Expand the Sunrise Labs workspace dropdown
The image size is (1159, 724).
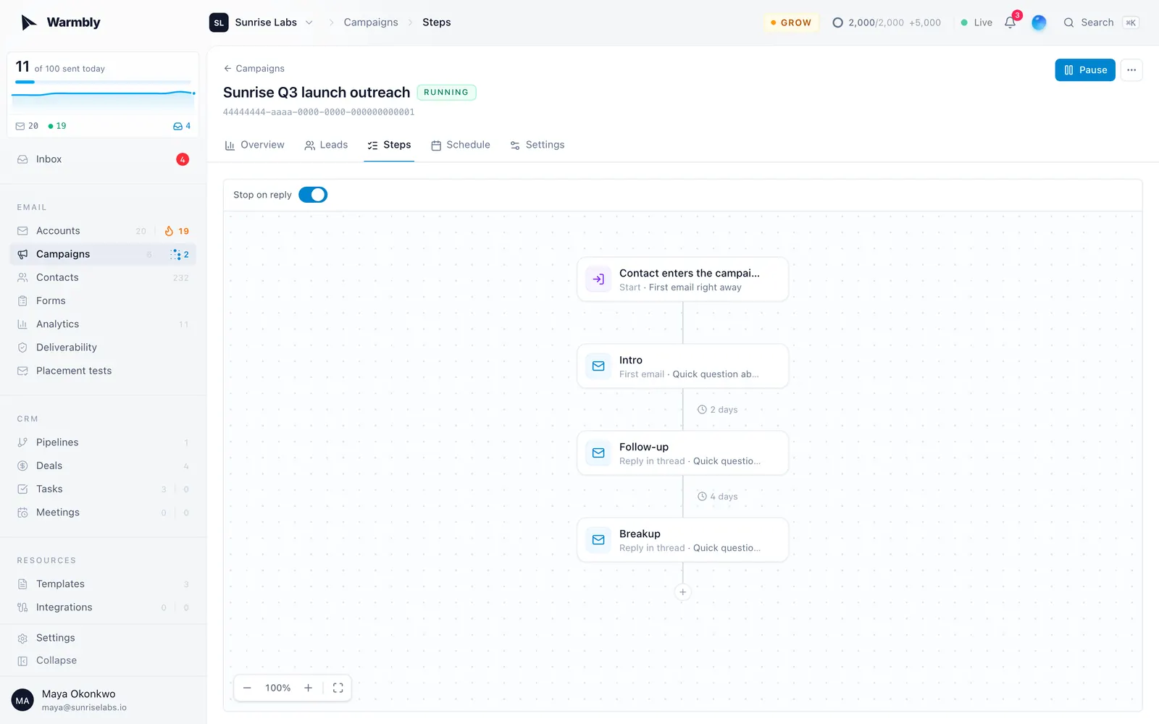click(261, 22)
